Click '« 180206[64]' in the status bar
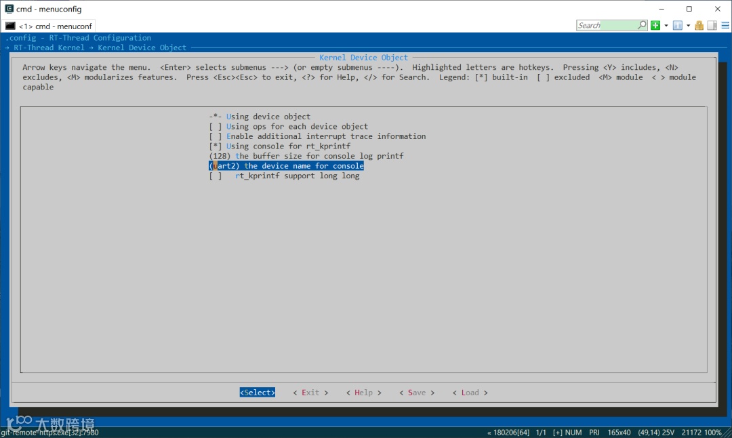732x438 pixels. [x=508, y=433]
